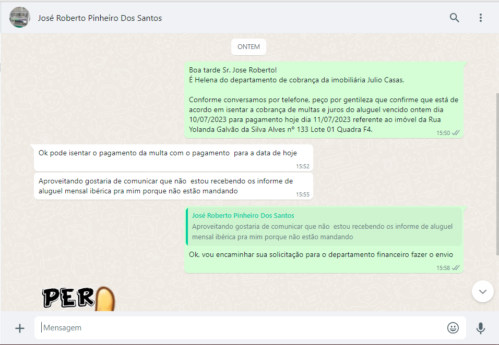499x345 pixels.
Task: Focus the Mensagem text input field
Action: coord(240,328)
